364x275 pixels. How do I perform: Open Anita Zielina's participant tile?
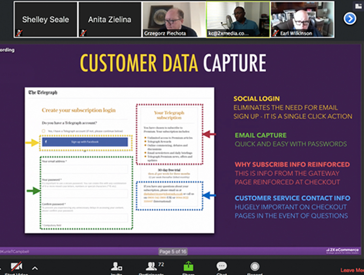point(110,19)
